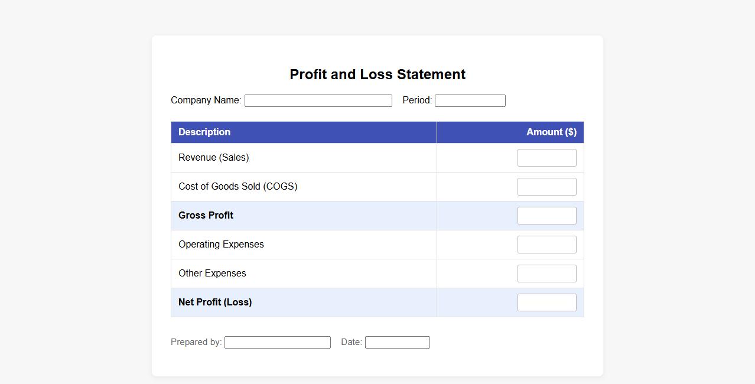This screenshot has height=384, width=755.
Task: Select the Revenue (Sales) amount field
Action: (546, 158)
